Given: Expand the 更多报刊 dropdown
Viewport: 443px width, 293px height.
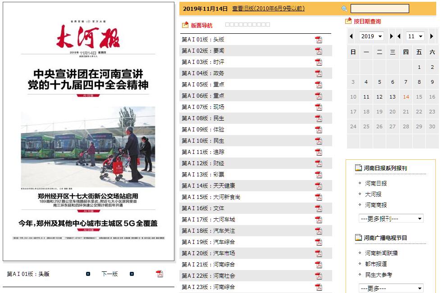Looking at the screenshot, I should point(391,218).
